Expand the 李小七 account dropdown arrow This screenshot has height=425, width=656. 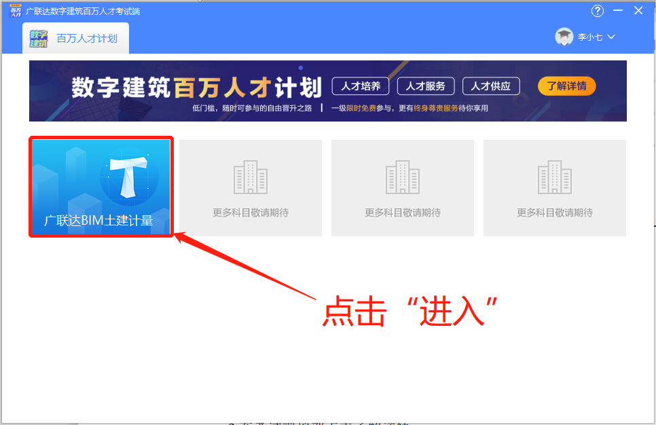pyautogui.click(x=611, y=37)
